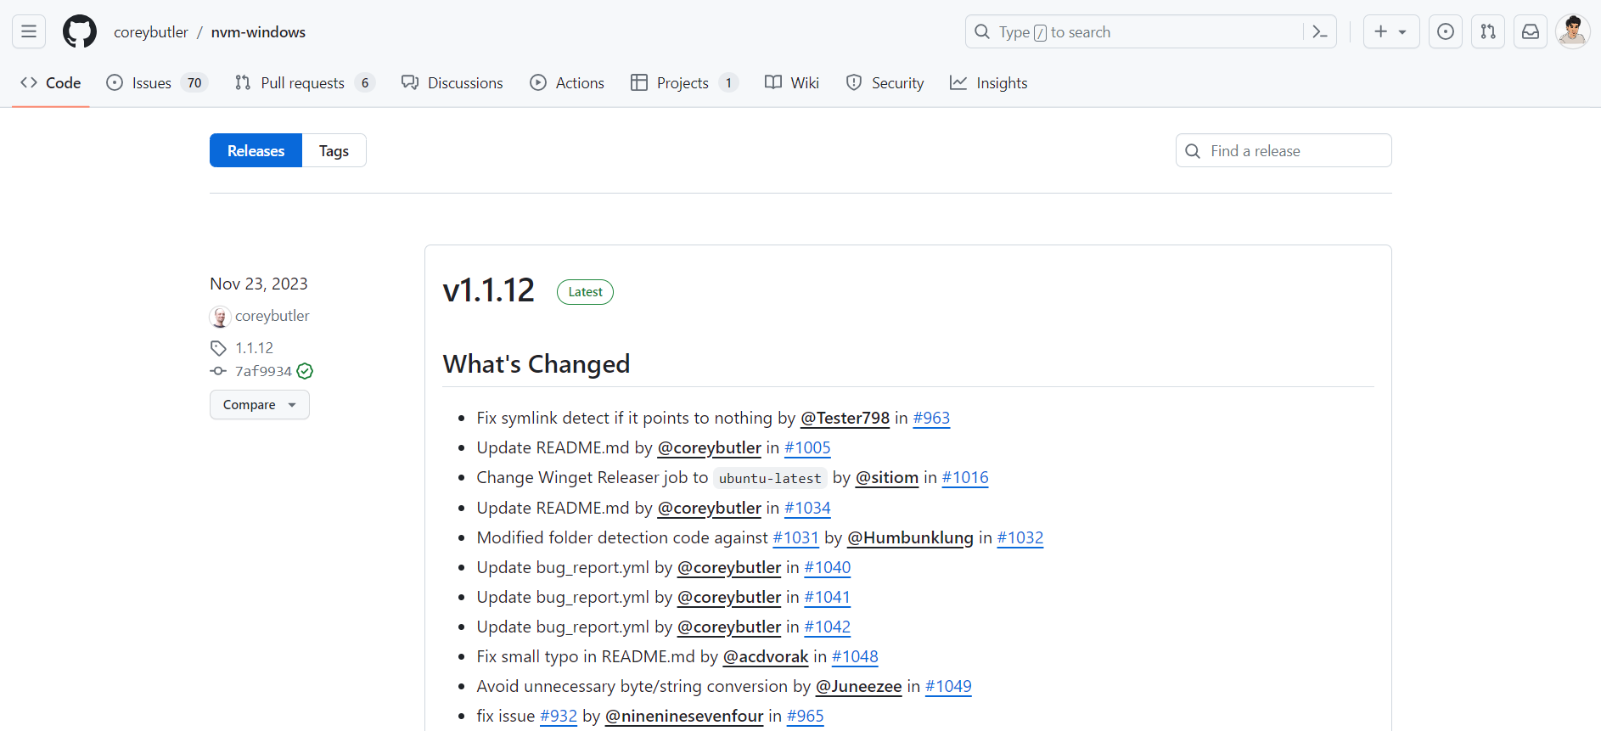The width and height of the screenshot is (1601, 731).
Task: Open the issues shortcut icon in header
Action: point(1446,31)
